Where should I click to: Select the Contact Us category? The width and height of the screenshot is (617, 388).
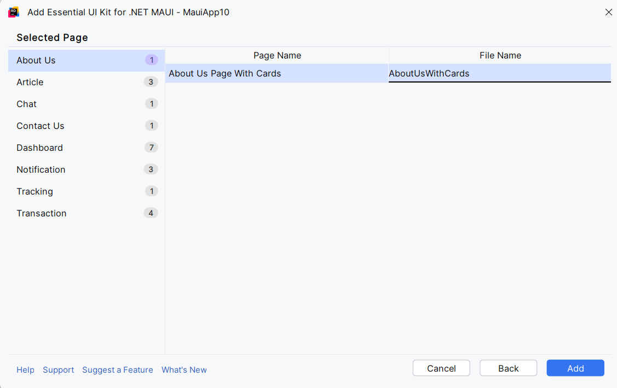(86, 126)
